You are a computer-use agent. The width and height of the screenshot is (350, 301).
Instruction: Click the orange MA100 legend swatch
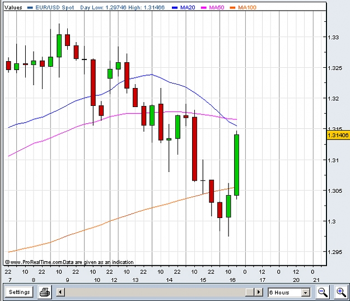pyautogui.click(x=232, y=8)
